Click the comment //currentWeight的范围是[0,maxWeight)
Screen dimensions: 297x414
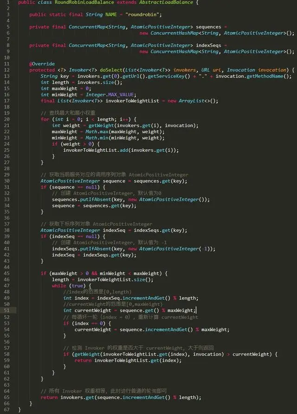pyautogui.click(x=113, y=304)
